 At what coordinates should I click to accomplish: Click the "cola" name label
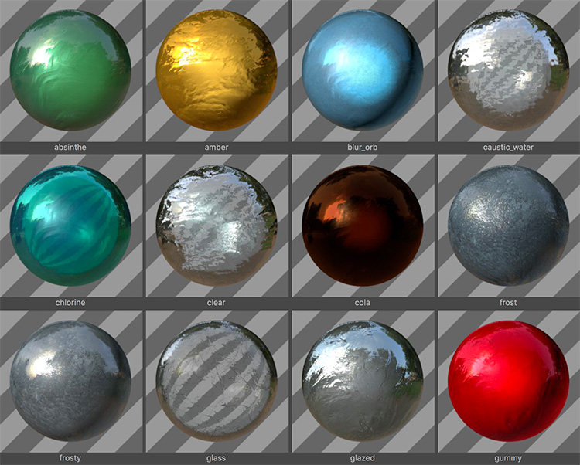pyautogui.click(x=363, y=303)
